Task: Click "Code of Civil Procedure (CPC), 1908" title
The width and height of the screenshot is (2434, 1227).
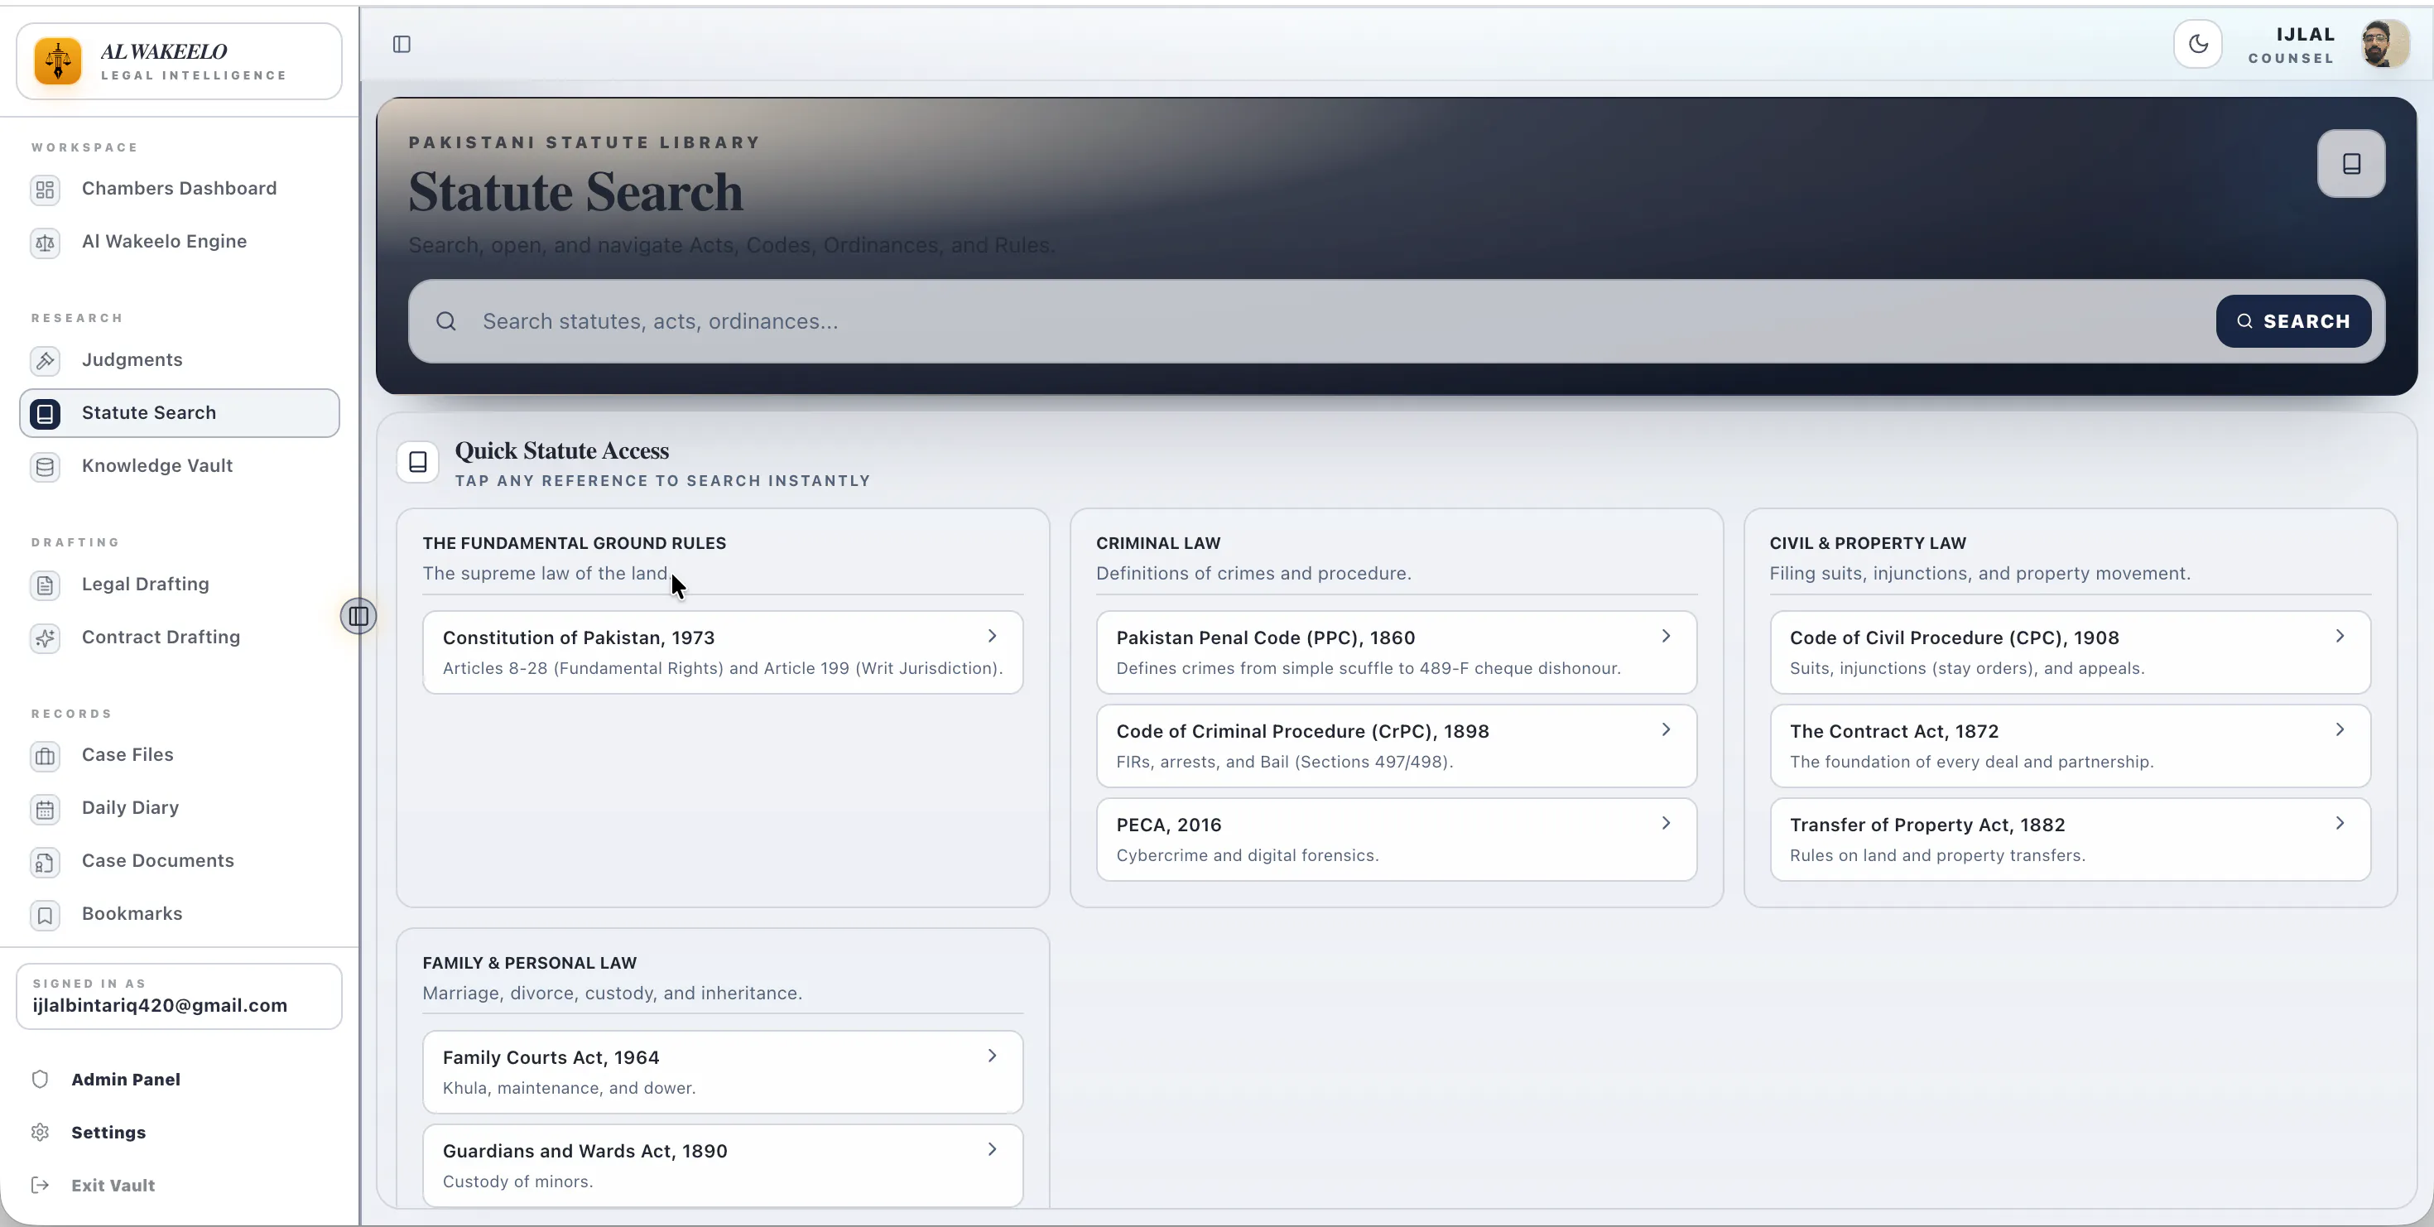Action: (1954, 638)
